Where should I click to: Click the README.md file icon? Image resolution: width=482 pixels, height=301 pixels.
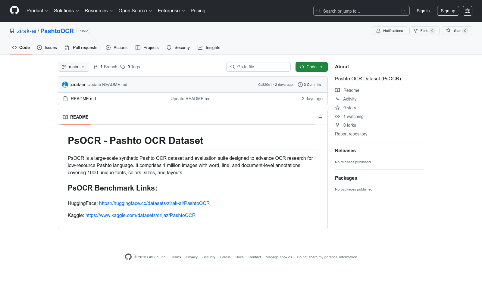(x=65, y=99)
